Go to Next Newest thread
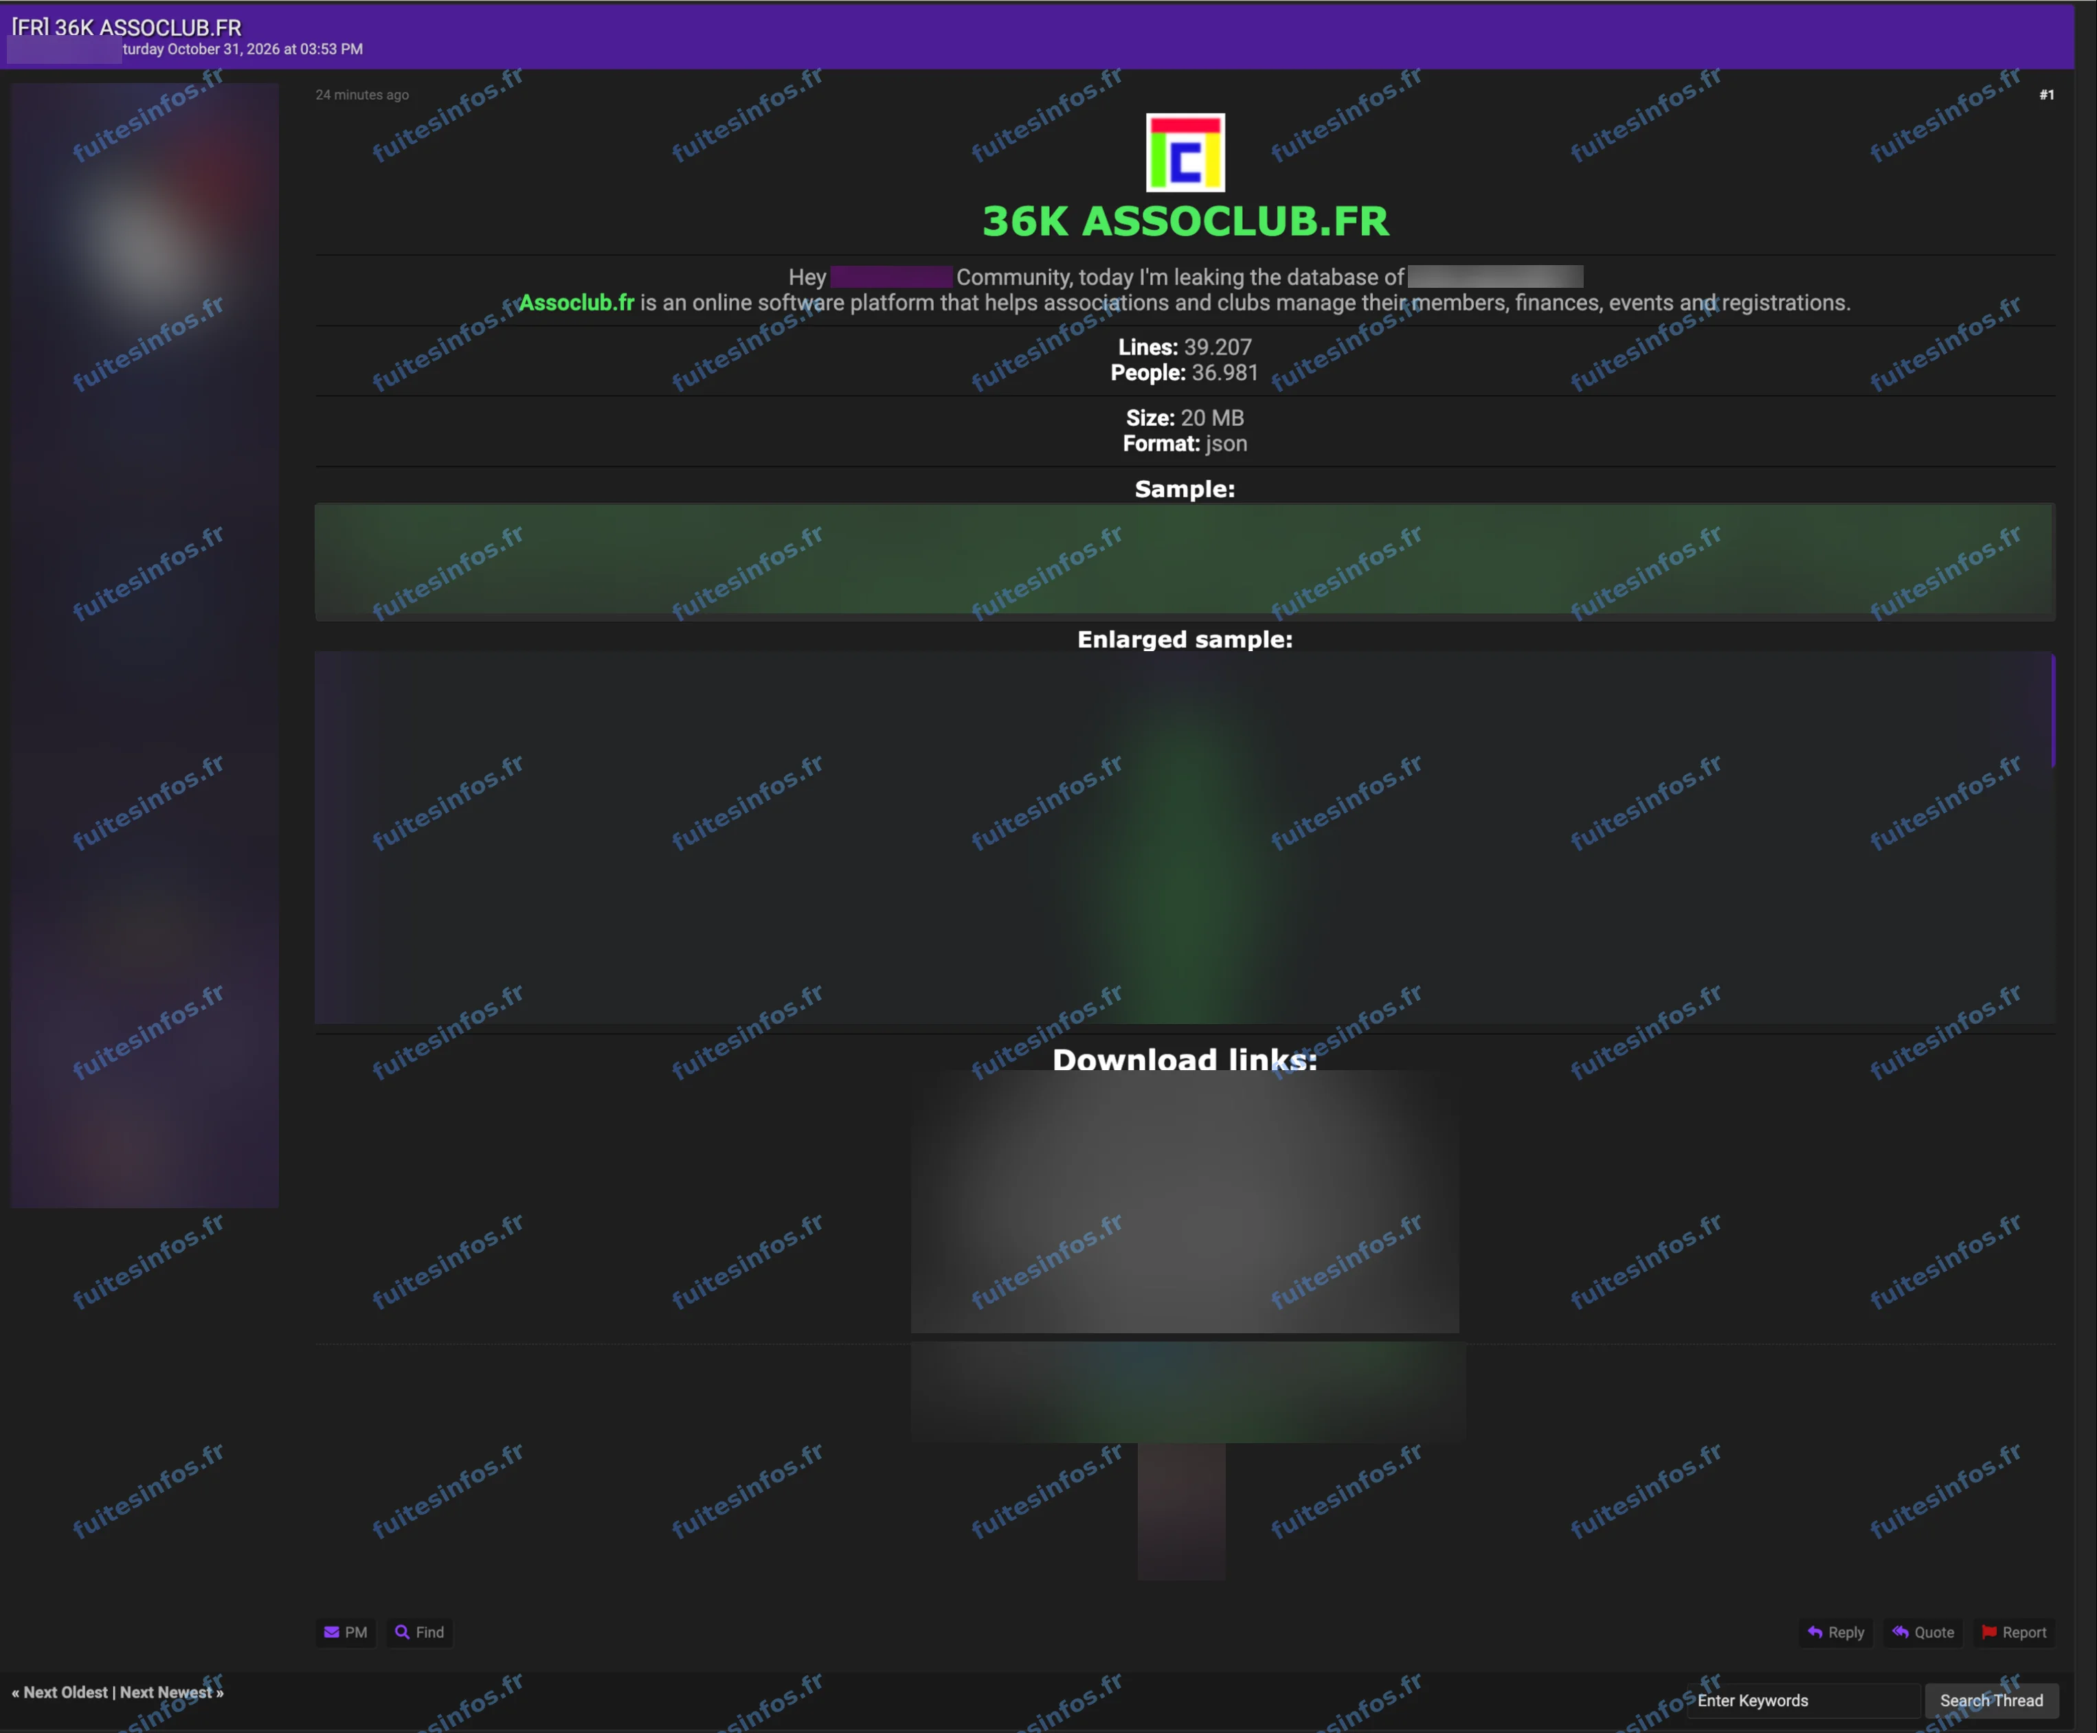This screenshot has width=2097, height=1733. pyautogui.click(x=166, y=1692)
